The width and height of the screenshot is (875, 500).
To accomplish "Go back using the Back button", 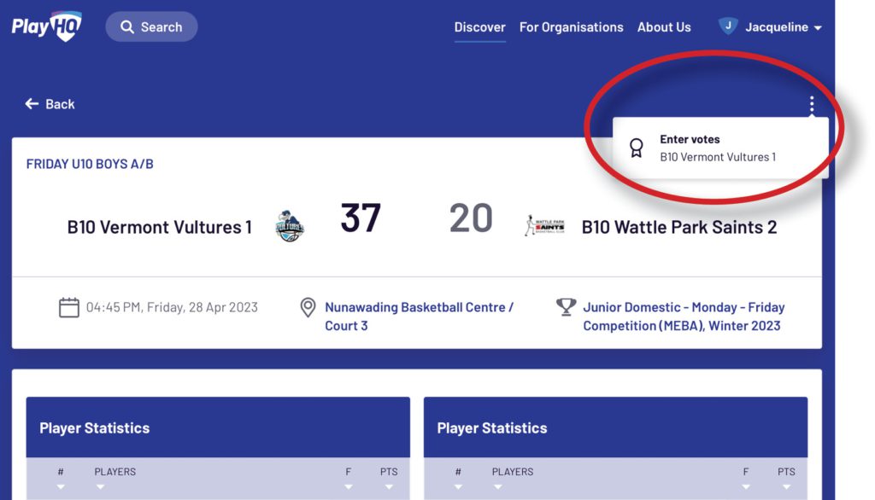I will tap(50, 104).
